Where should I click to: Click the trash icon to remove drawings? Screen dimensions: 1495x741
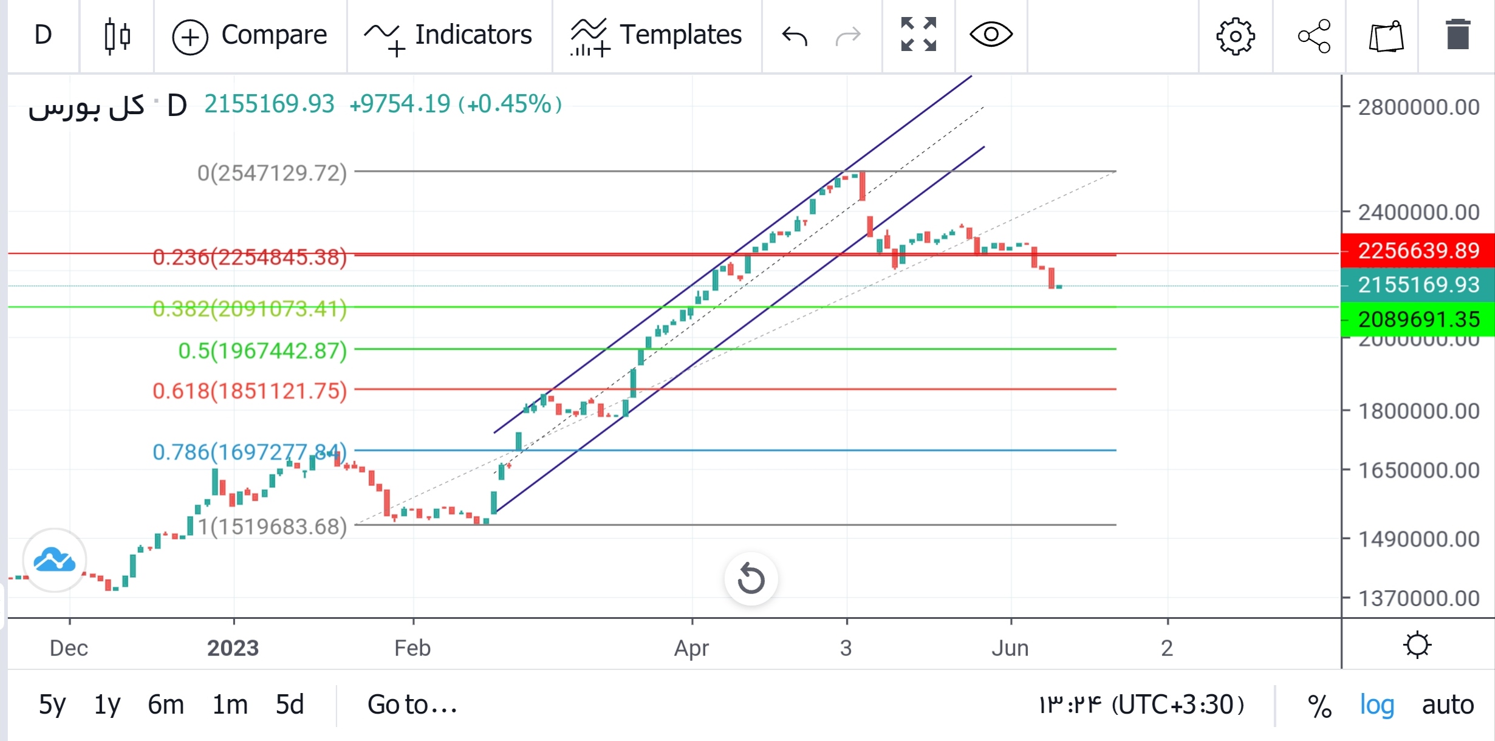(x=1457, y=35)
